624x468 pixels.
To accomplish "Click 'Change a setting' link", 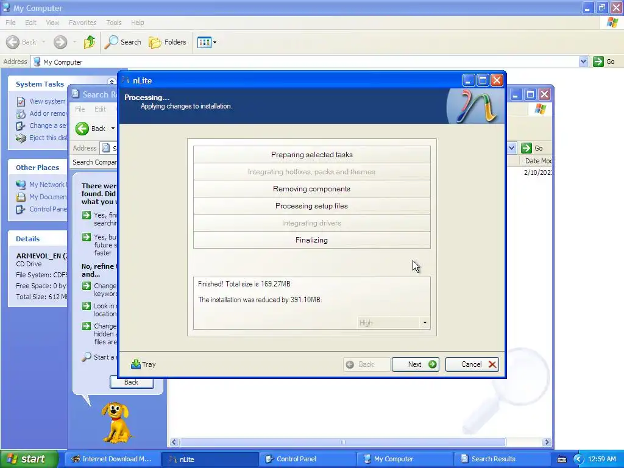I will coord(41,126).
